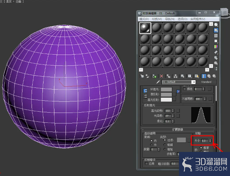The height and width of the screenshot is (176, 230).
Task: Enable the 应用 reflection dimming checkbox
Action: [x=146, y=163]
